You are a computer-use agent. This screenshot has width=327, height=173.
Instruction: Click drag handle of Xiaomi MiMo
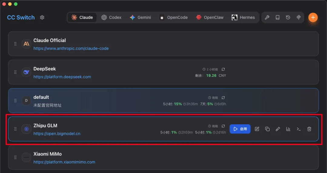15,157
